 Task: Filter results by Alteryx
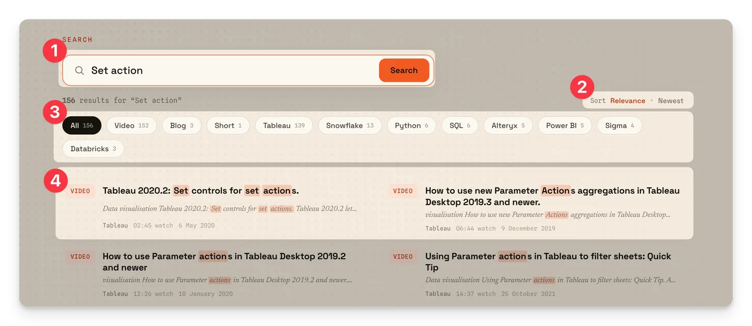point(508,126)
